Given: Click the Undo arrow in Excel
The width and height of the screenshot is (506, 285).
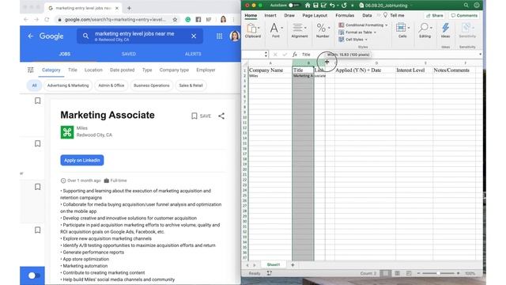Looking at the screenshot, I should tap(332, 6).
